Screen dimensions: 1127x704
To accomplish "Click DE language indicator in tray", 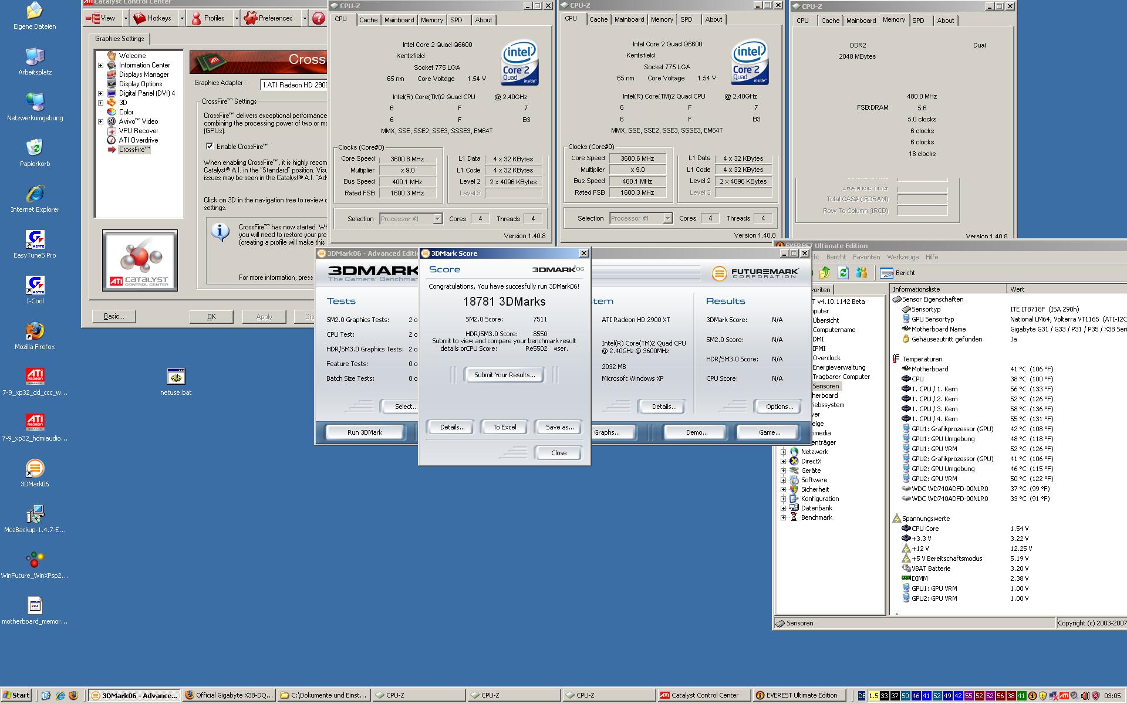I will point(862,696).
